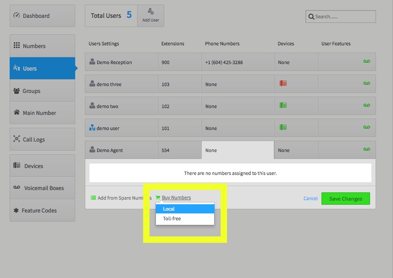Click the Add User icon
The image size is (393, 278).
[150, 11]
